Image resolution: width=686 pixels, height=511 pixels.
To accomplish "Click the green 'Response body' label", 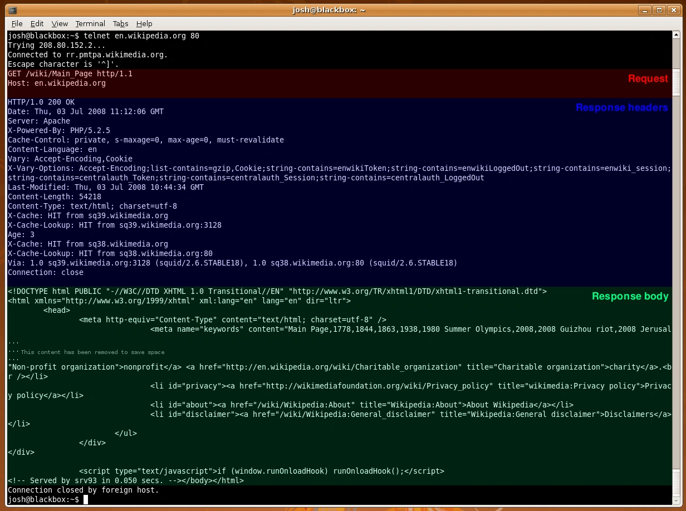I will (630, 296).
